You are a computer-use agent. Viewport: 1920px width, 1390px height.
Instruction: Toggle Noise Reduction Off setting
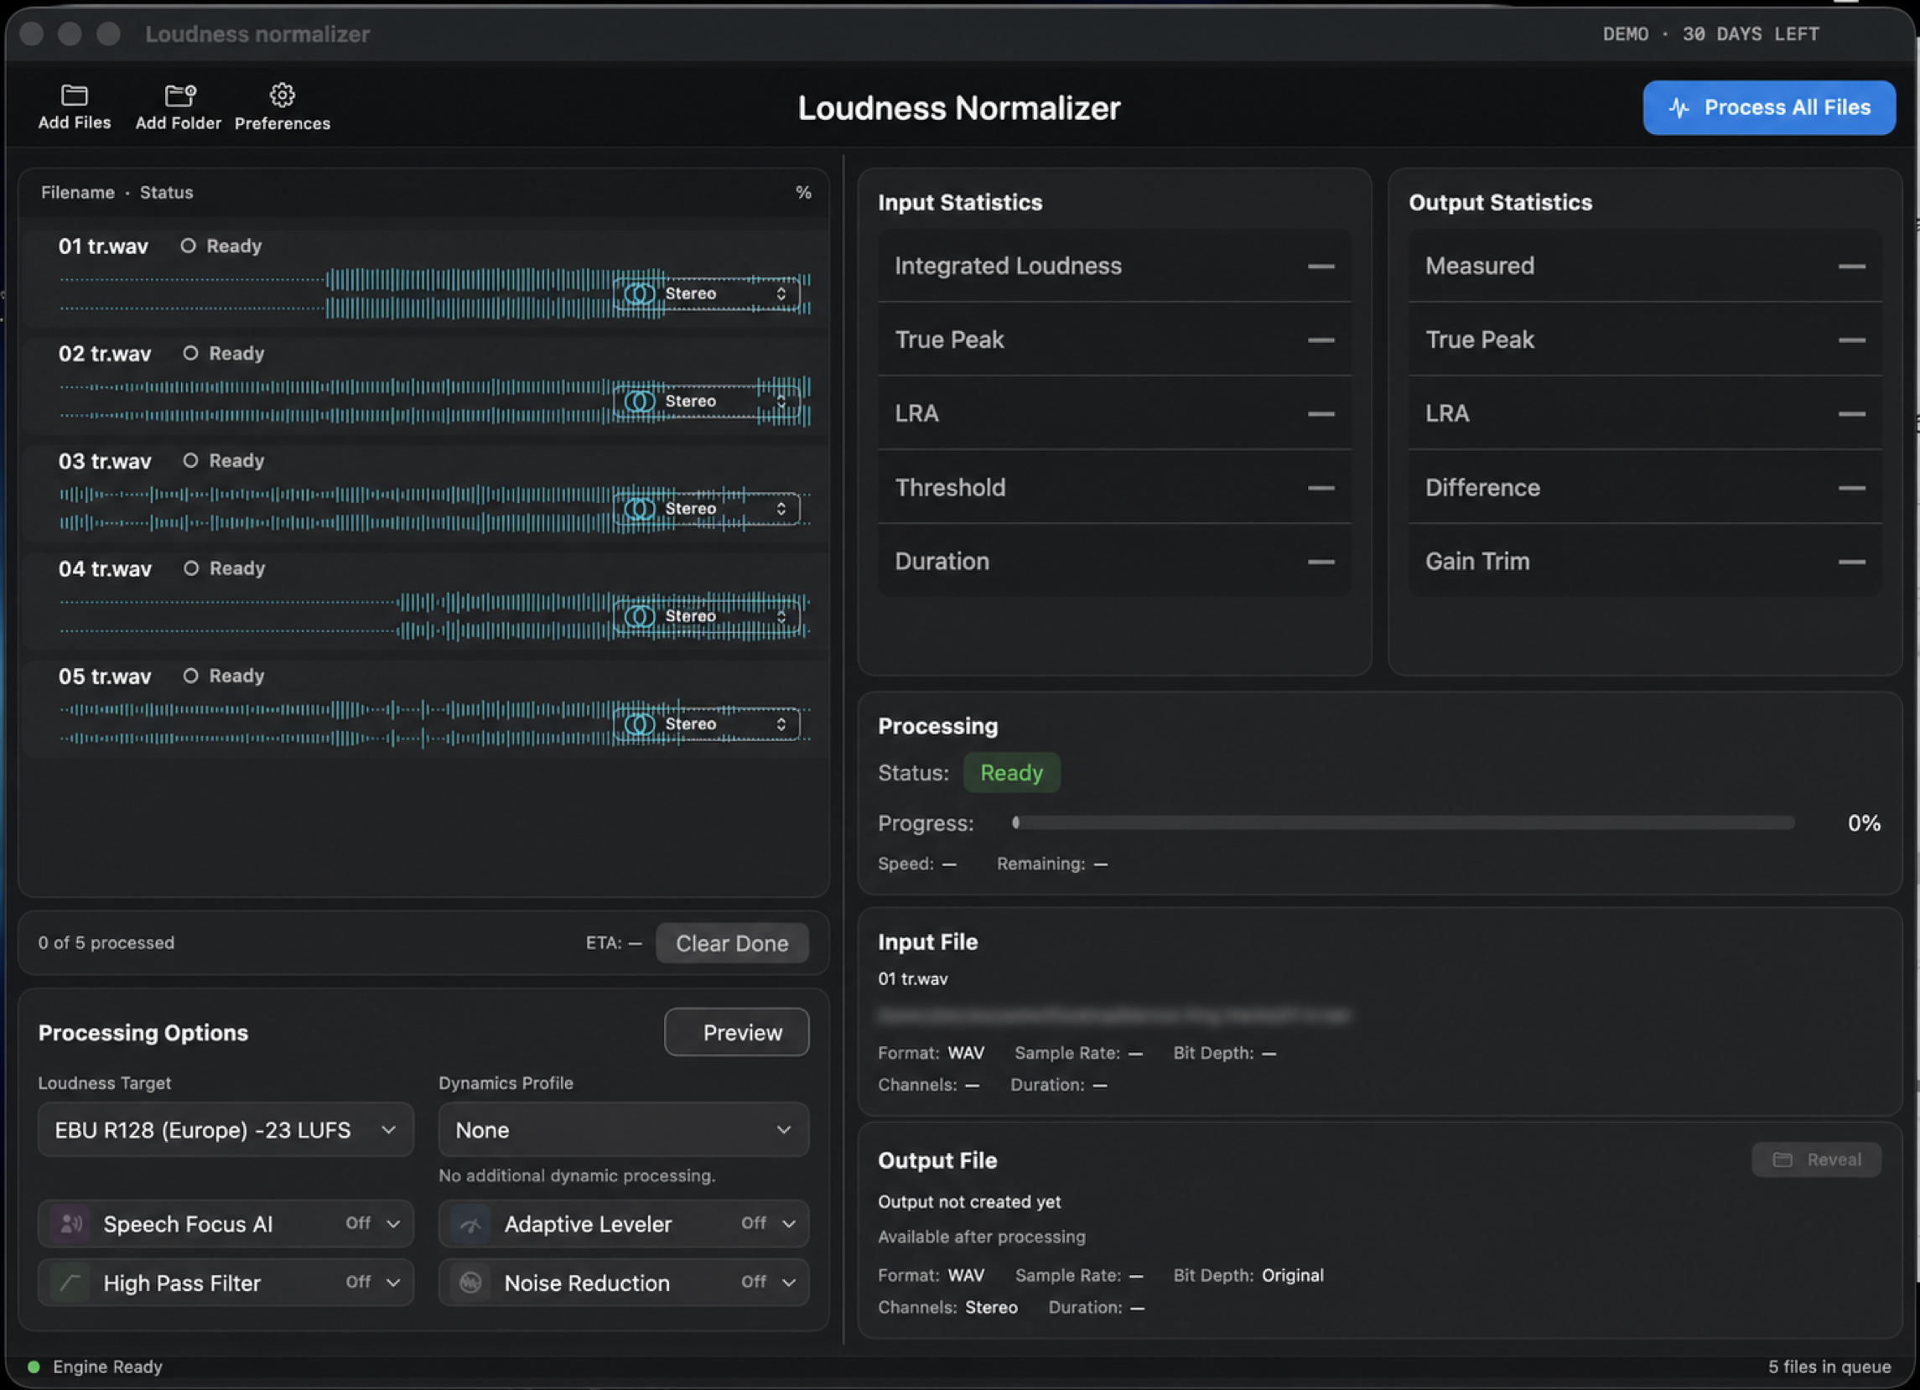(769, 1282)
